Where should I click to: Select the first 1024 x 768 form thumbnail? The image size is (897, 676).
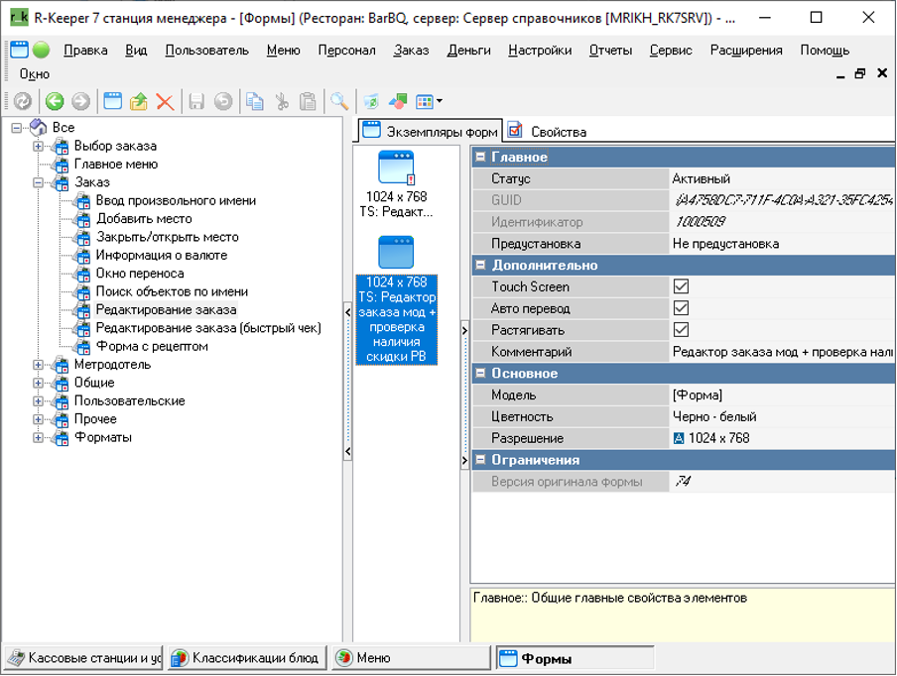(396, 184)
